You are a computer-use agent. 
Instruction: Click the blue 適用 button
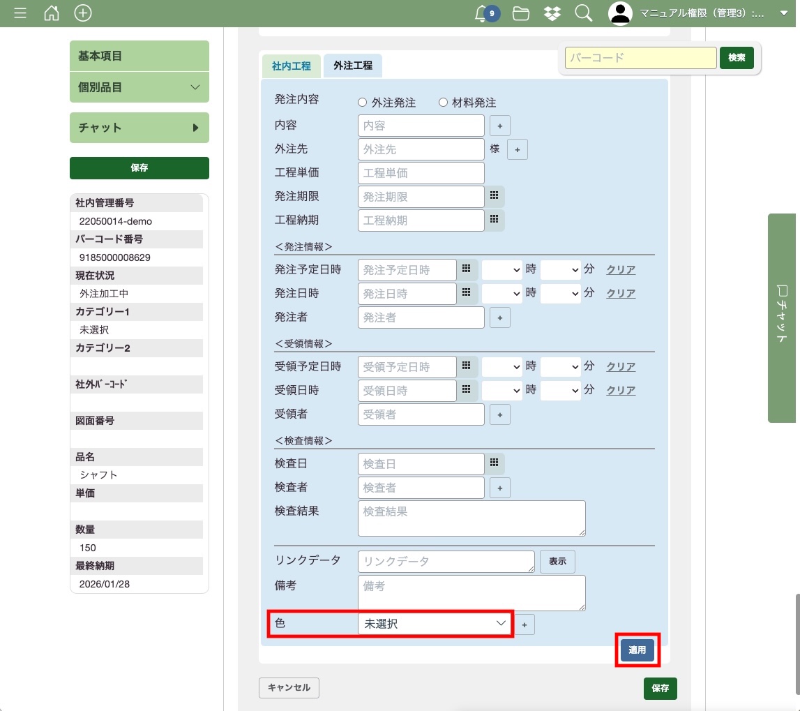pyautogui.click(x=637, y=650)
